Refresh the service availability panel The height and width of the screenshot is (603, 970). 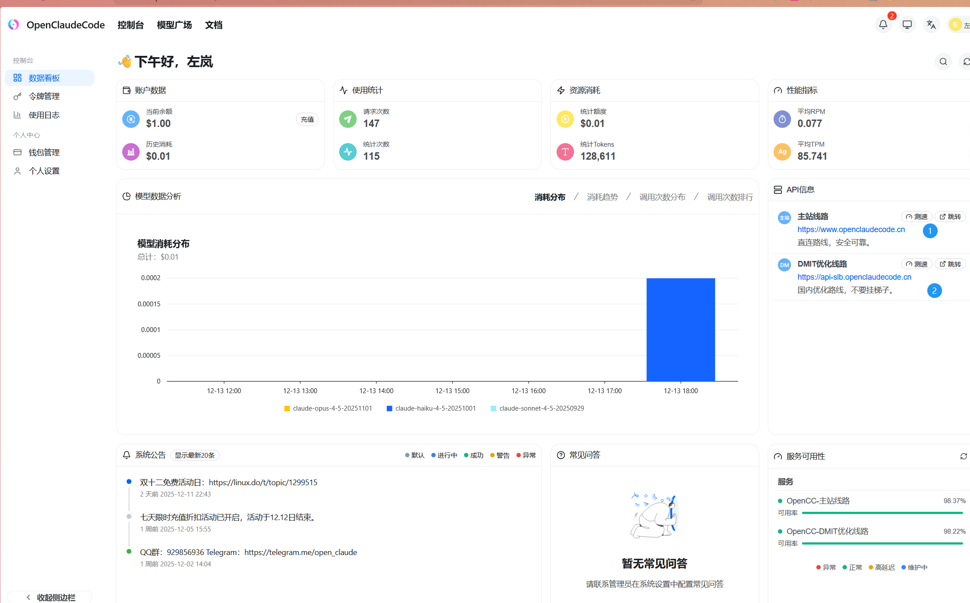(963, 456)
